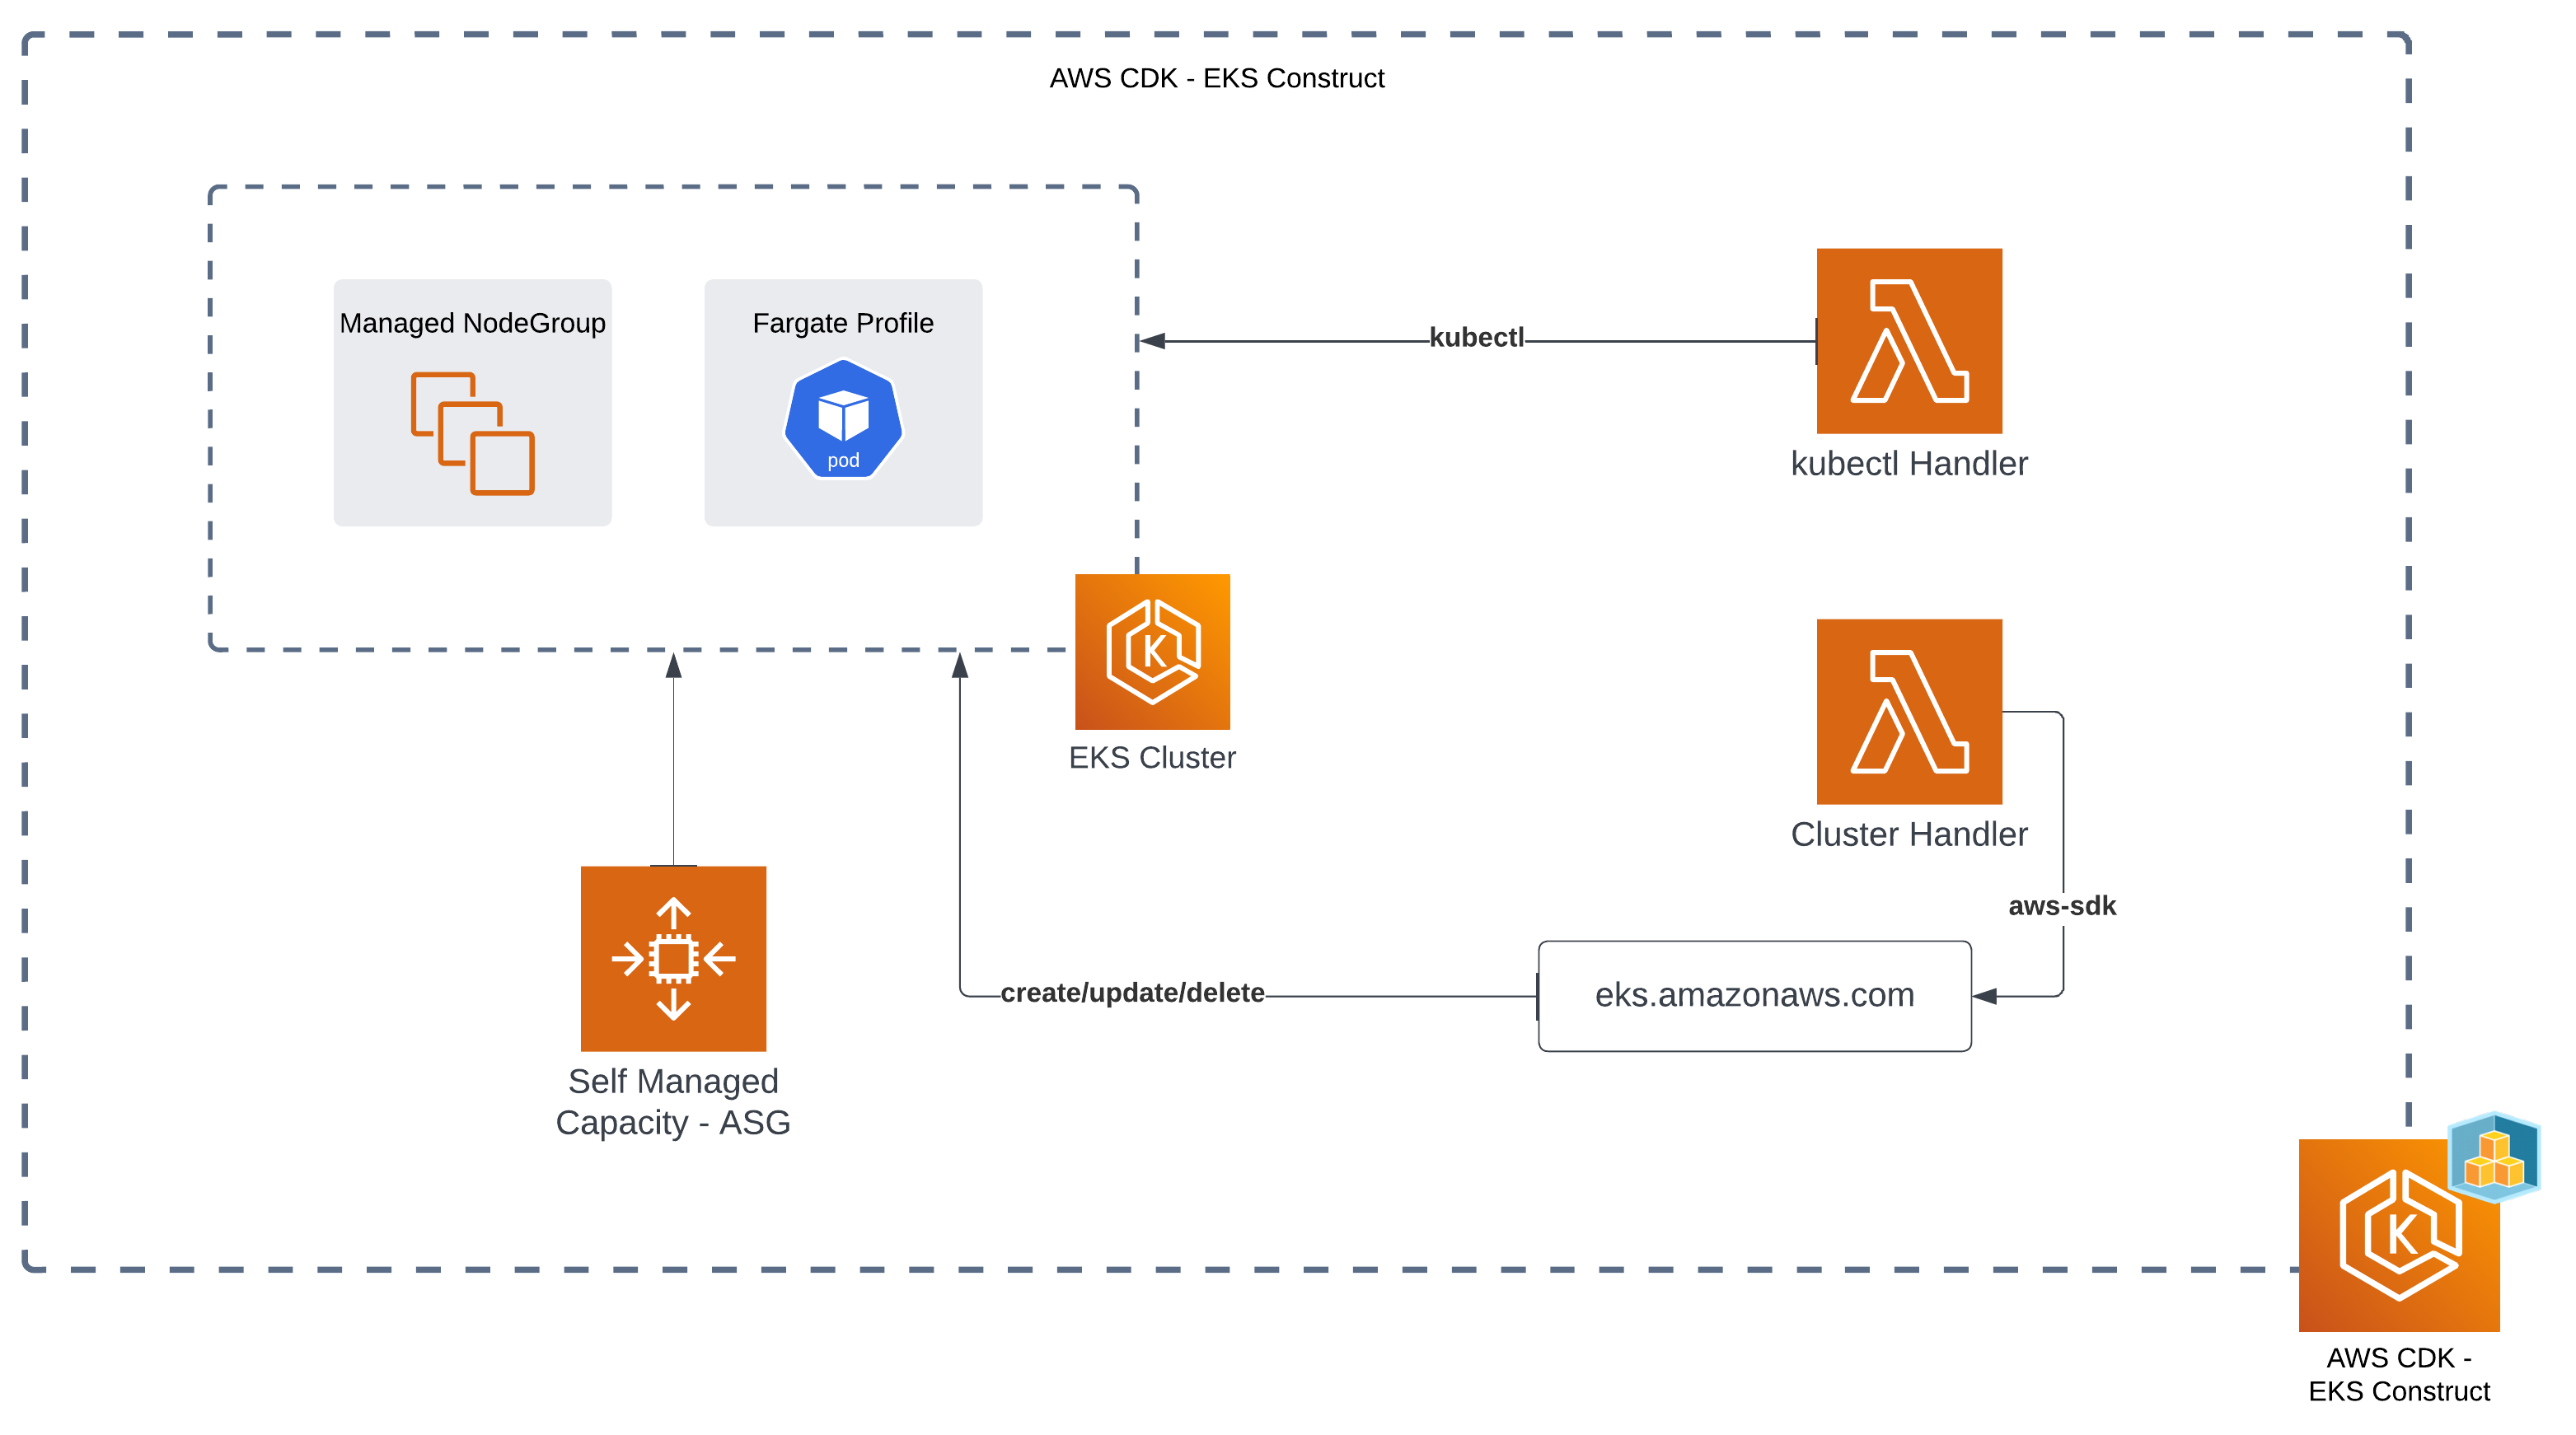2576x1435 pixels.
Task: Click the Self Managed Capacity ASG icon
Action: click(673, 958)
